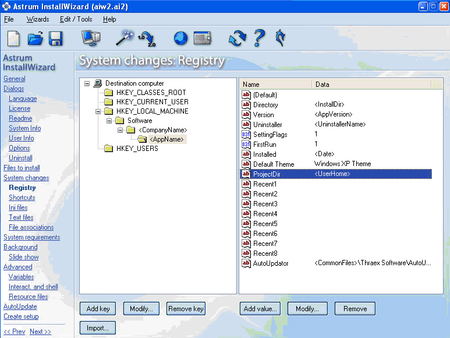Viewport: 450px width, 338px height.
Task: Click Modify button under the values list
Action: tap(307, 309)
